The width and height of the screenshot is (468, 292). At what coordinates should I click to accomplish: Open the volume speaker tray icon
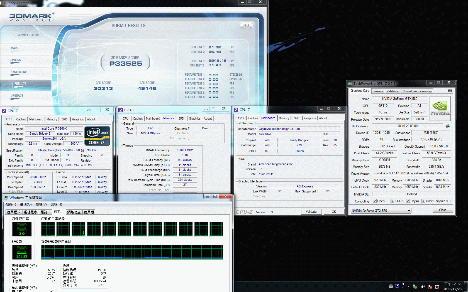423,287
